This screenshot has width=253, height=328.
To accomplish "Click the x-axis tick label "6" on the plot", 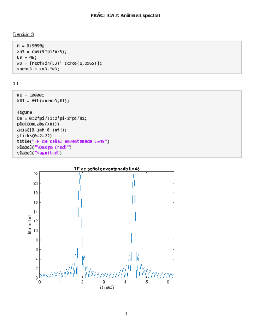I will pos(168,282).
